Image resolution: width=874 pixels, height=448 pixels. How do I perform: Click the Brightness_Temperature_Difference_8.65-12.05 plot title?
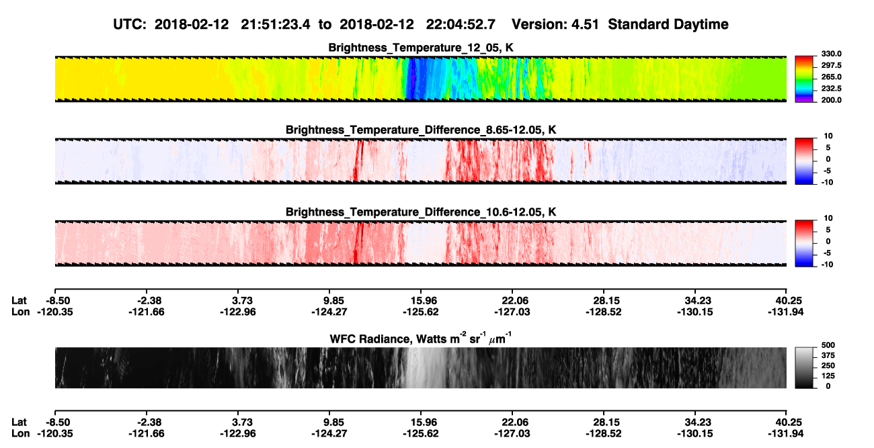tap(421, 130)
